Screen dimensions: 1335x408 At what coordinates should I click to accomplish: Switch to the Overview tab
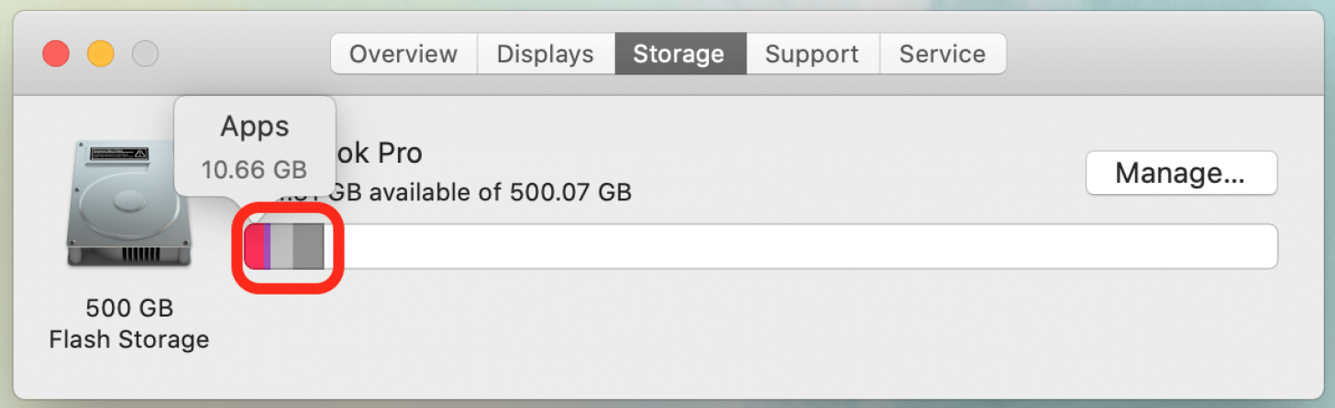coord(403,54)
